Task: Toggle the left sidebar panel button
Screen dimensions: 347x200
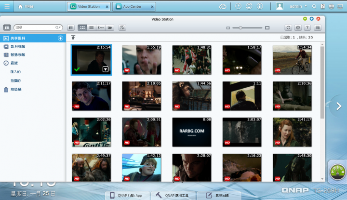Action: 7,27
